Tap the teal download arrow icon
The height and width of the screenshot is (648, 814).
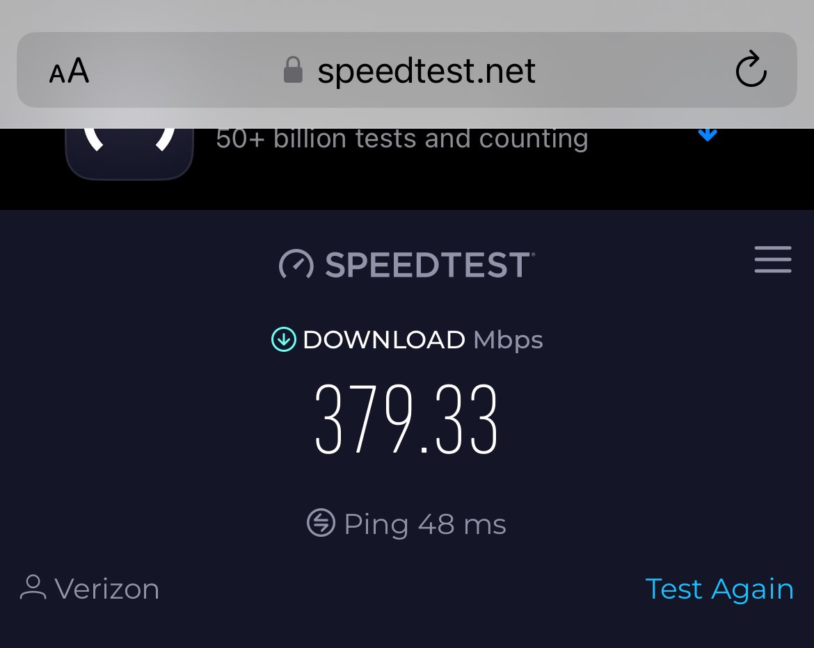[x=283, y=340]
